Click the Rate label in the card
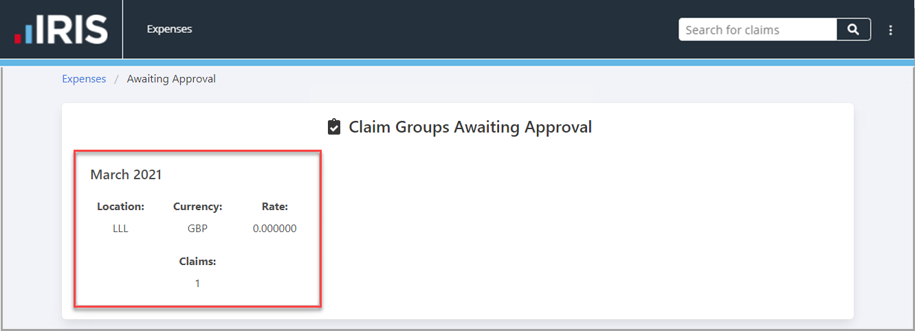The width and height of the screenshot is (915, 331). [x=274, y=206]
